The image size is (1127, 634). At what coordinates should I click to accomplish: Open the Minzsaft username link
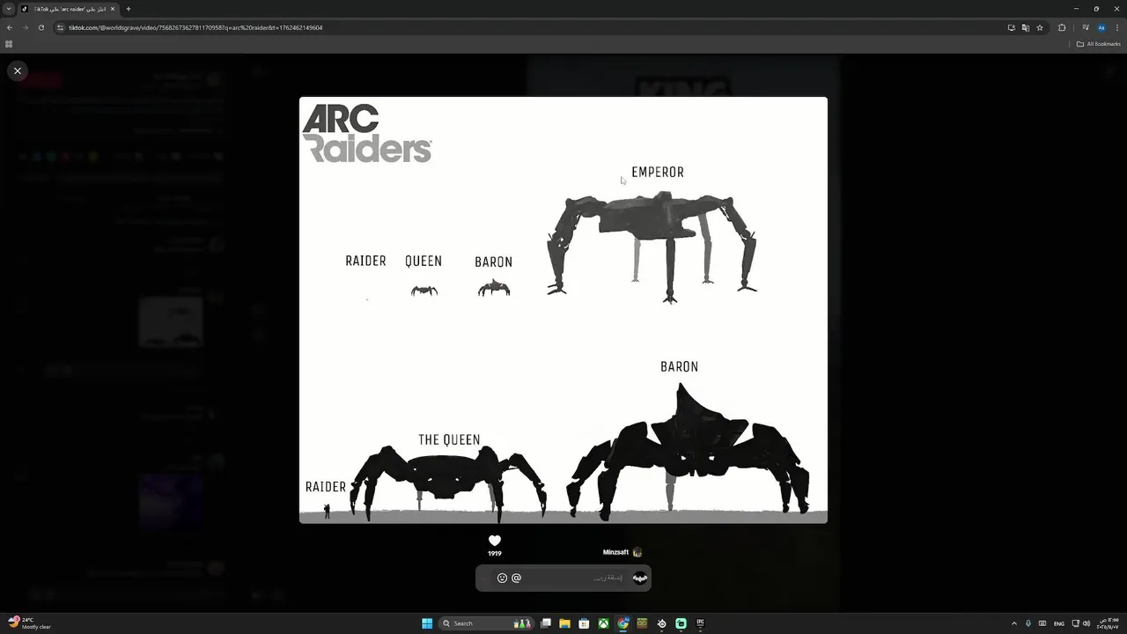click(x=615, y=552)
